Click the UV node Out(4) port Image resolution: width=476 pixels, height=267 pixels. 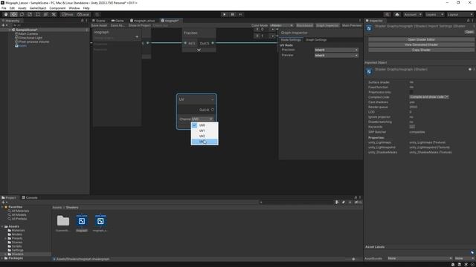pos(213,110)
